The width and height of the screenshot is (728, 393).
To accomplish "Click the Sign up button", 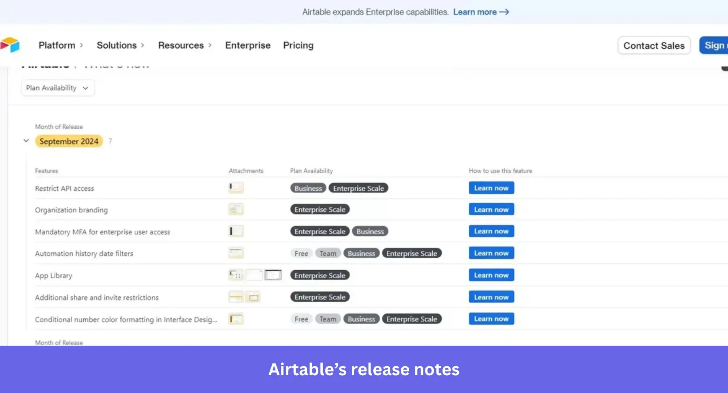I will [715, 45].
